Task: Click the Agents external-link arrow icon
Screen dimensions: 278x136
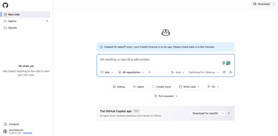Action: [47, 21]
